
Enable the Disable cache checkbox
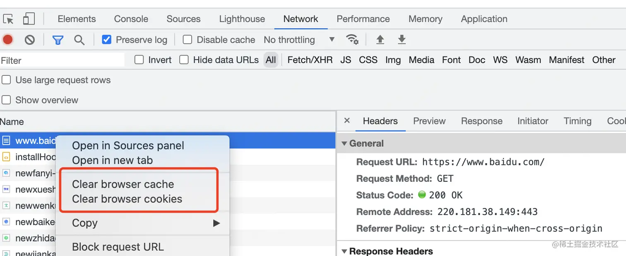(x=188, y=40)
